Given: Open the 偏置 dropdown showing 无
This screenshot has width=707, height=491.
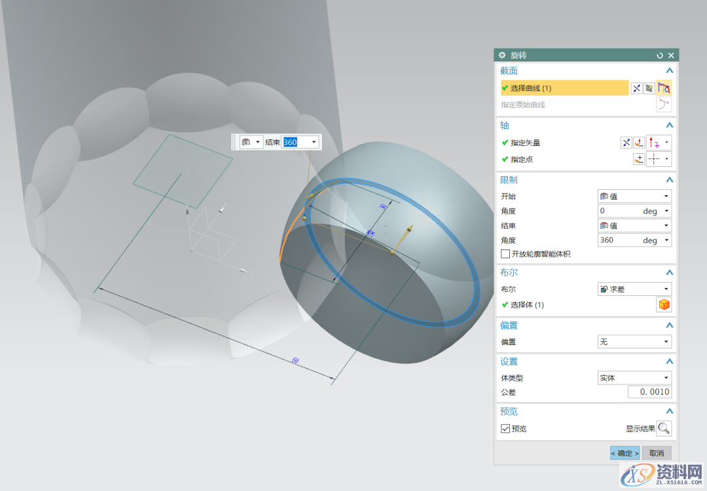Looking at the screenshot, I should tap(634, 342).
